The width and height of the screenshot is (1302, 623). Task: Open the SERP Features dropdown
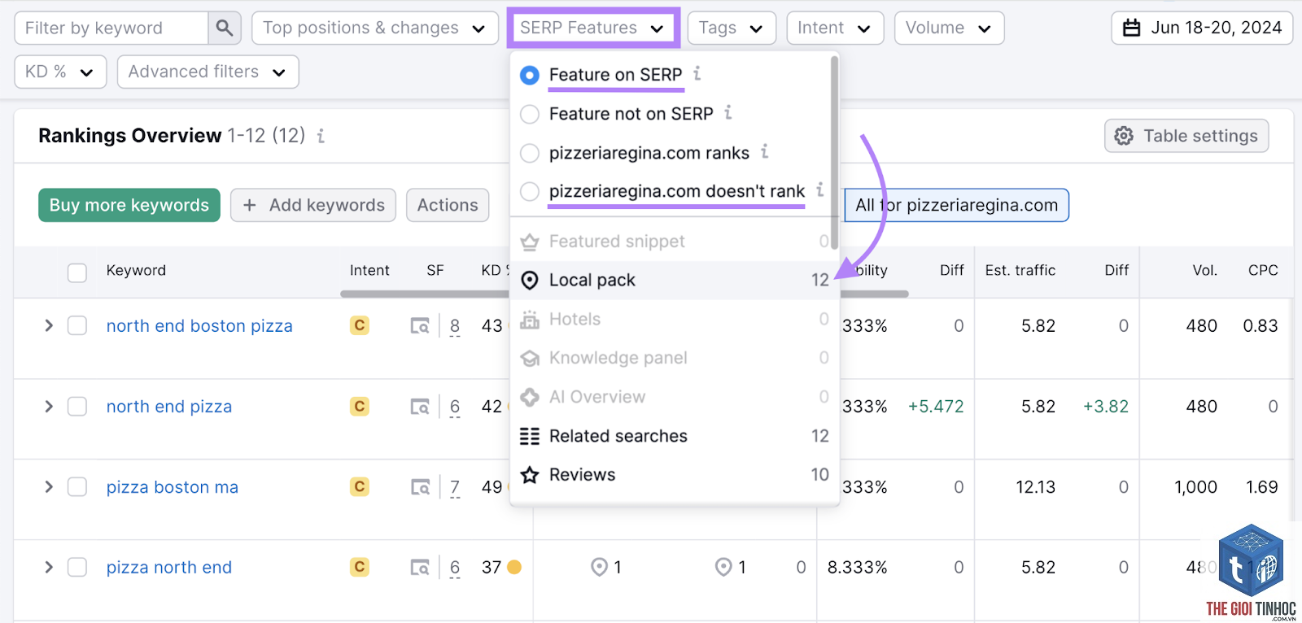pos(593,28)
